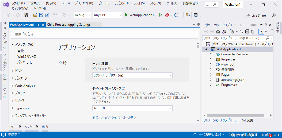Expand the ビルド section
The width and height of the screenshot is (282, 138).
12,71
